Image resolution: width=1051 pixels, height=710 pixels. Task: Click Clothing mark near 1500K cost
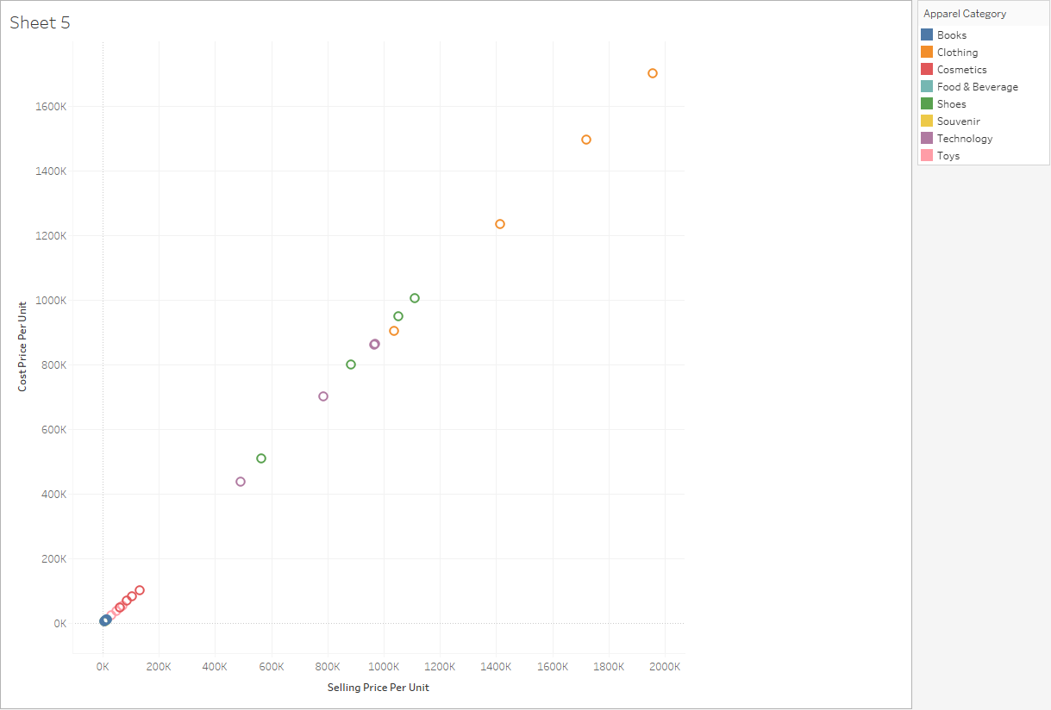coord(586,140)
